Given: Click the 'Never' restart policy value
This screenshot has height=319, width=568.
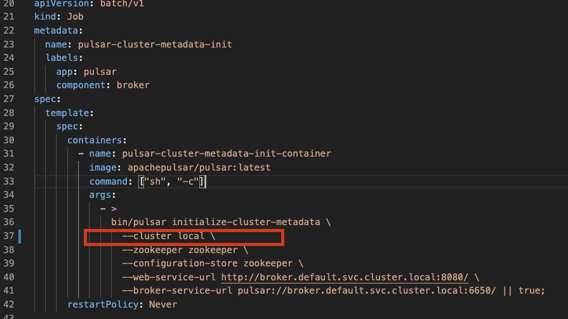Looking at the screenshot, I should pyautogui.click(x=163, y=304).
